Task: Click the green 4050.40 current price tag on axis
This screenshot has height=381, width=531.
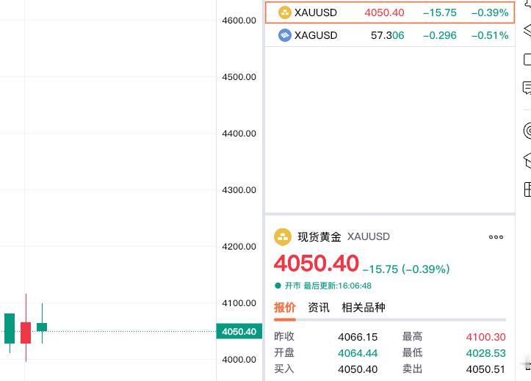Action: click(x=239, y=331)
